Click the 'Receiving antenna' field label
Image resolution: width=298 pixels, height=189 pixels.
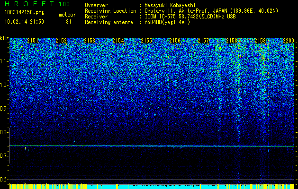(109, 22)
